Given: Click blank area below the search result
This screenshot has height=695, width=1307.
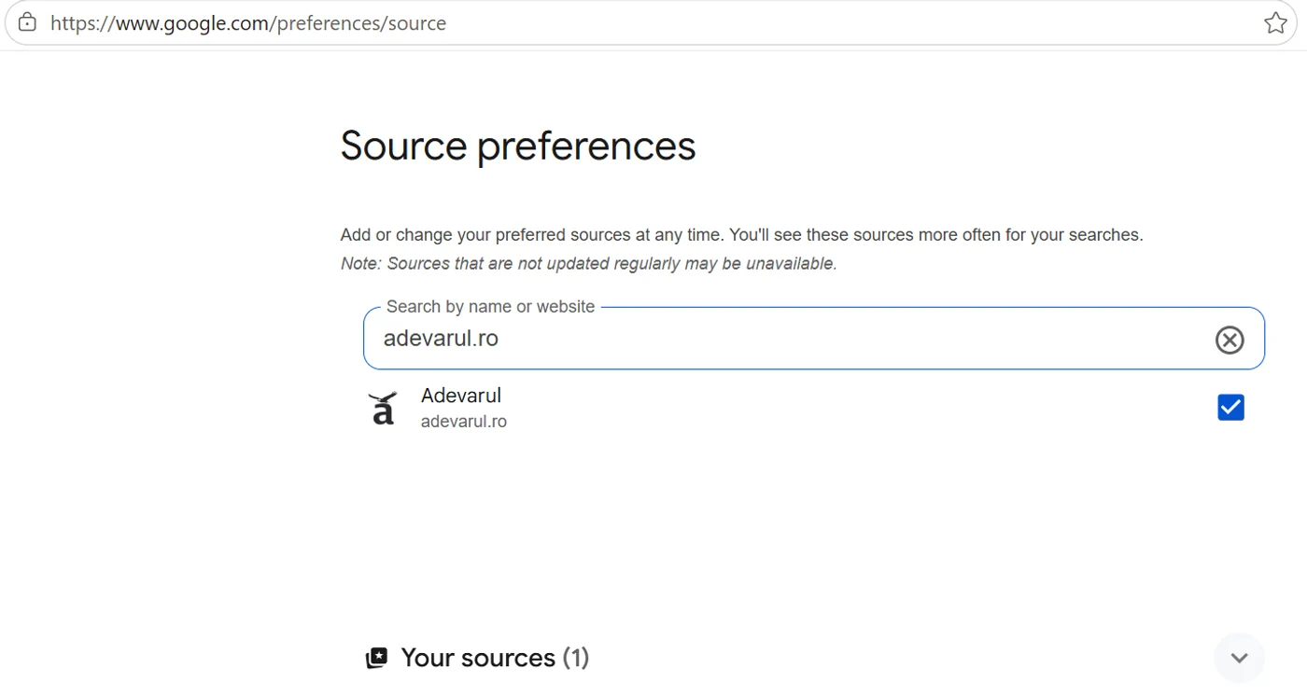Looking at the screenshot, I should pyautogui.click(x=812, y=532).
